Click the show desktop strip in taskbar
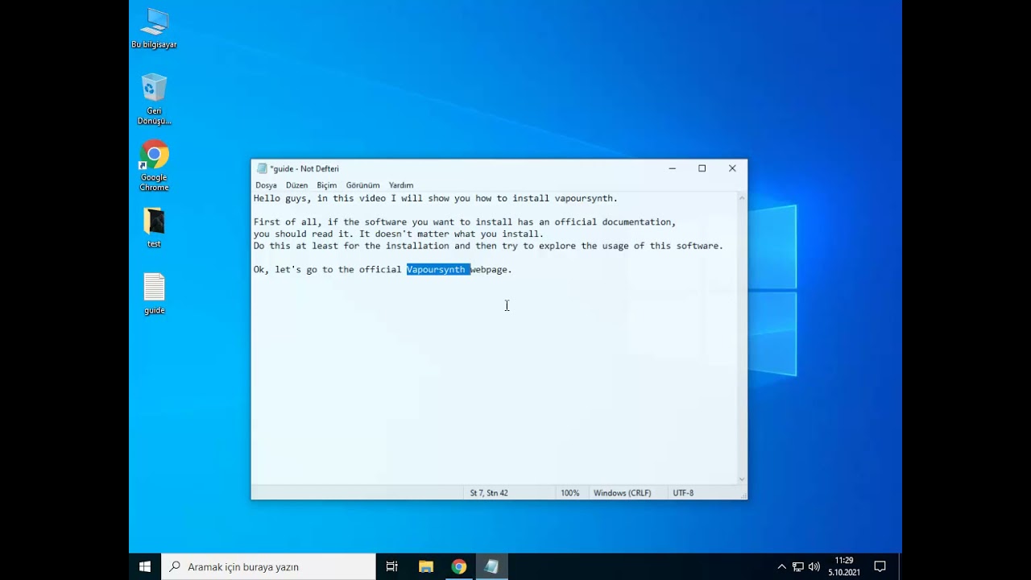The width and height of the screenshot is (1031, 580). coord(900,566)
